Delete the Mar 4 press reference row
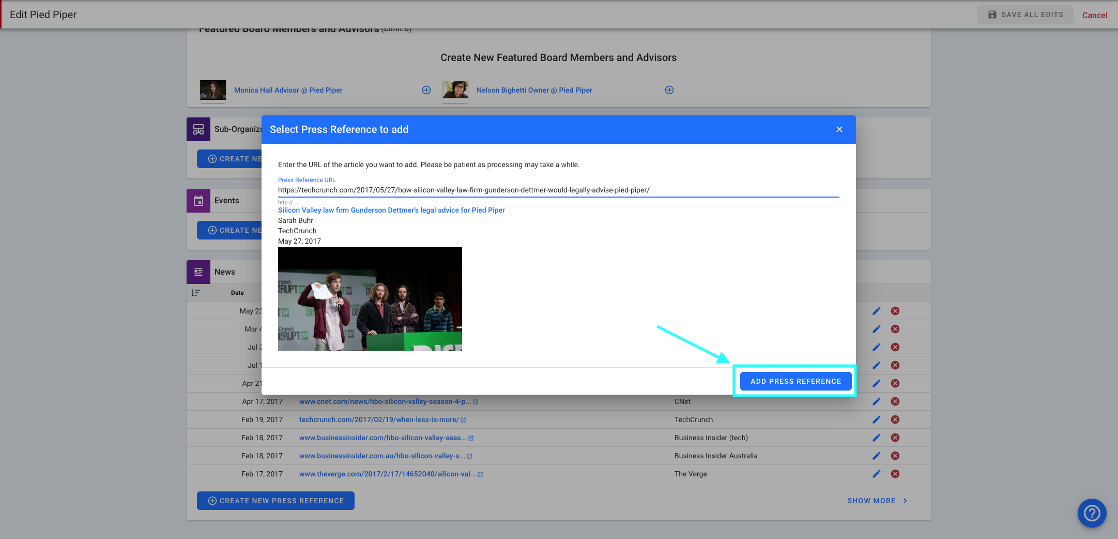 pos(895,329)
